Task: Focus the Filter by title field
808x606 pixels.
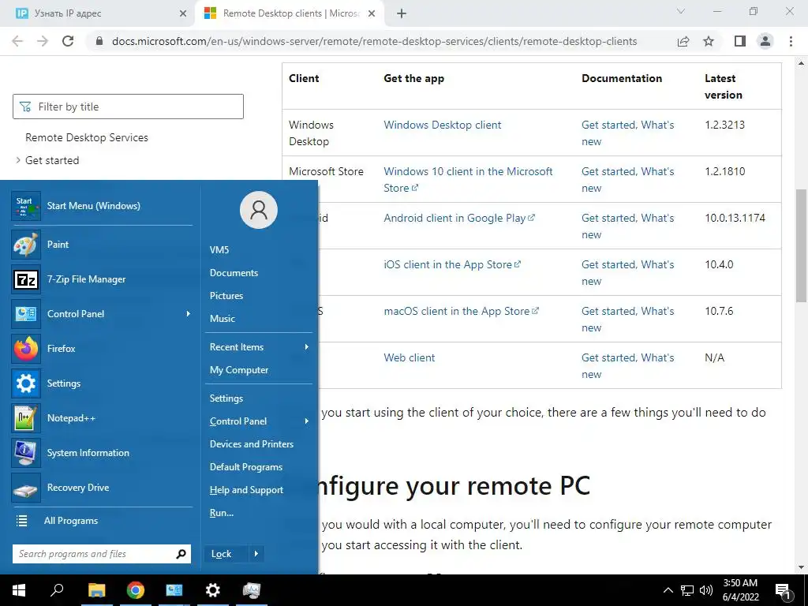Action: click(128, 107)
